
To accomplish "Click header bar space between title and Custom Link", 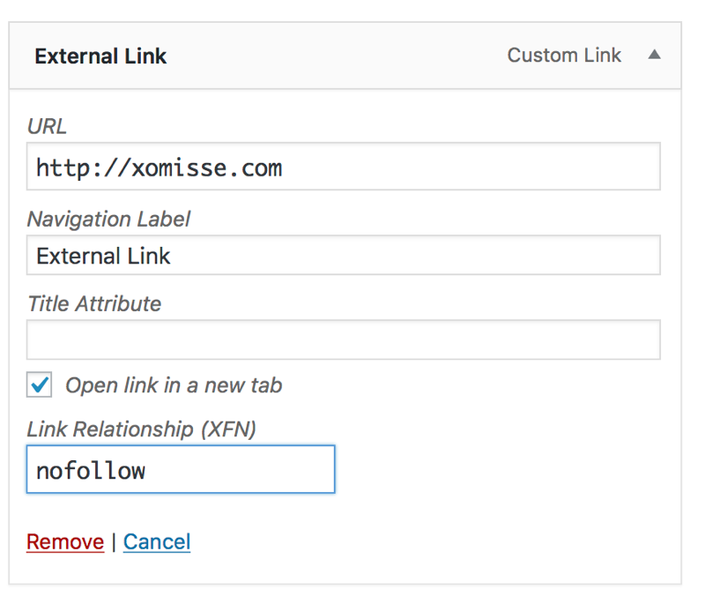I will pyautogui.click(x=338, y=56).
